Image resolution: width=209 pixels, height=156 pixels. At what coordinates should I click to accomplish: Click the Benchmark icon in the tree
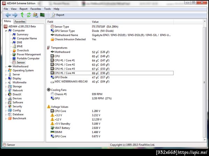[10, 118]
